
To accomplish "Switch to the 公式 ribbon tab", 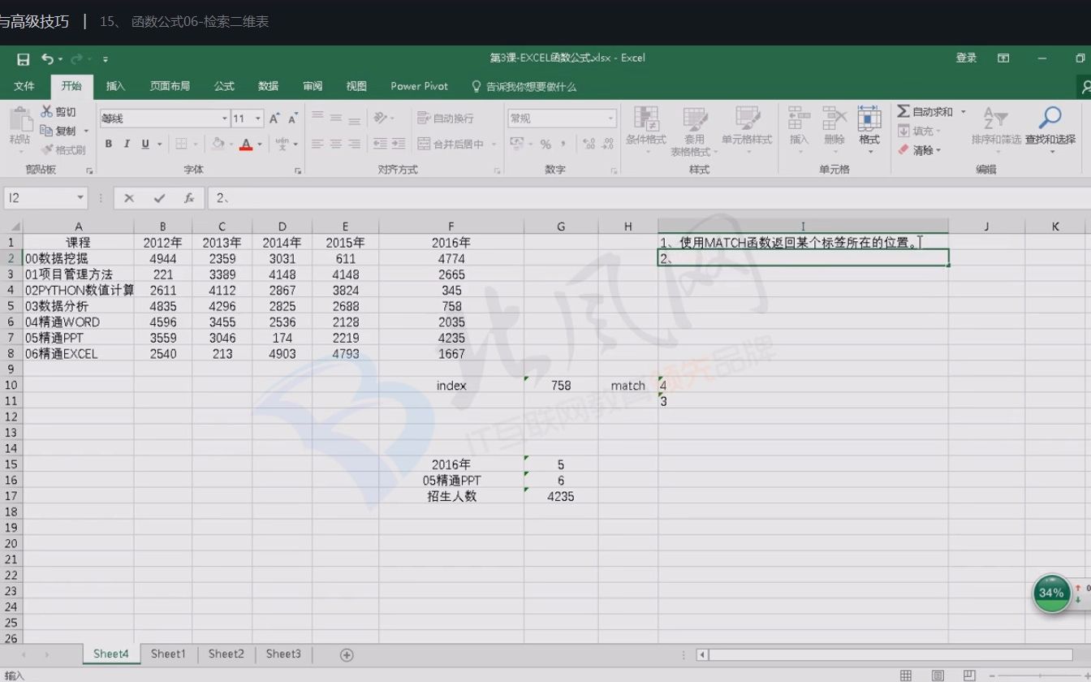I will tap(224, 86).
